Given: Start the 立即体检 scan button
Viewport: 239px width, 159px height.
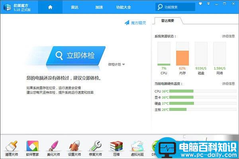Looking at the screenshot, I should tap(76, 56).
